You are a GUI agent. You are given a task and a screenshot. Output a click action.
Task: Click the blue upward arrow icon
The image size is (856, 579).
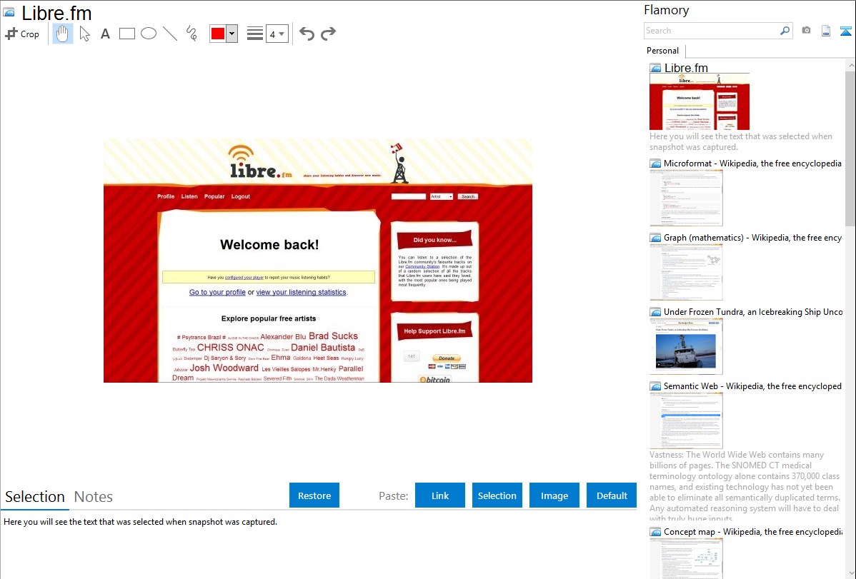tap(845, 31)
